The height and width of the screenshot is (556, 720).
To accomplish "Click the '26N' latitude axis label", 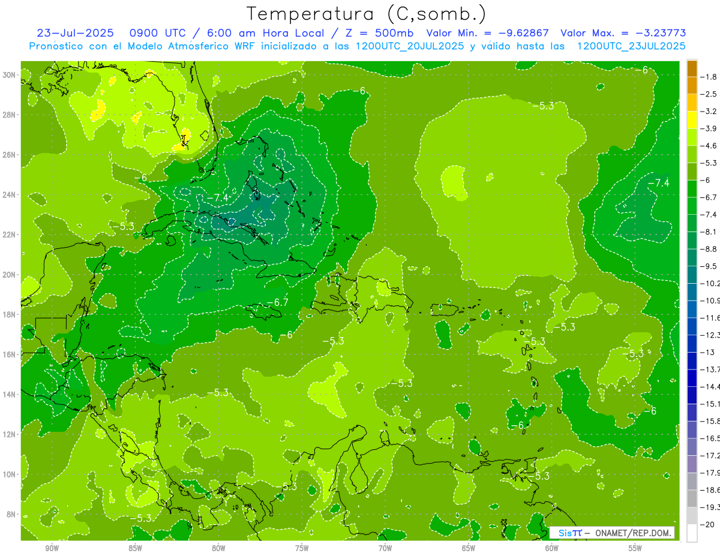I will (10, 155).
